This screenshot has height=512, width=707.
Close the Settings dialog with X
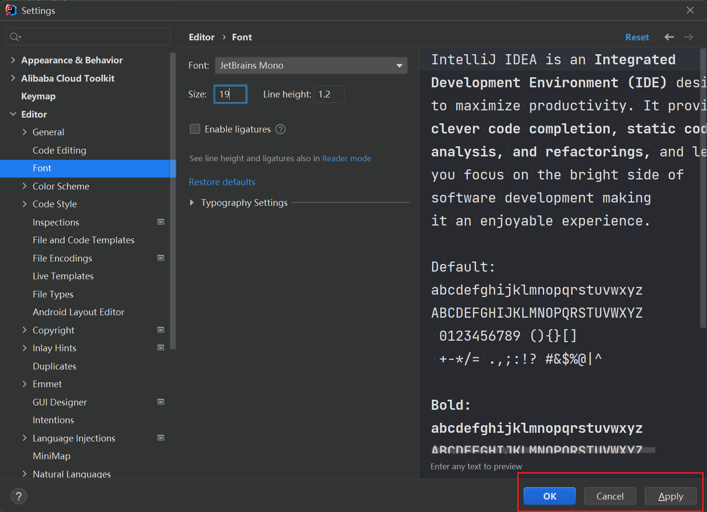click(x=690, y=10)
